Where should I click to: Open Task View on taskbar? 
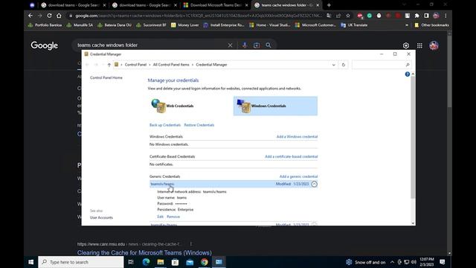pyautogui.click(x=131, y=262)
